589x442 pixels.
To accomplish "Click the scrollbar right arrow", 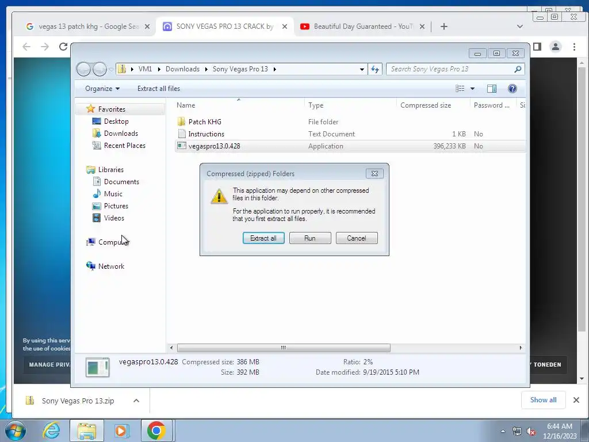I will pyautogui.click(x=521, y=348).
